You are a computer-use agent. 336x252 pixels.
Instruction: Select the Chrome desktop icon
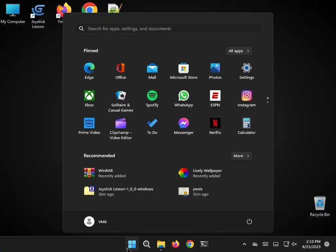[x=89, y=8]
